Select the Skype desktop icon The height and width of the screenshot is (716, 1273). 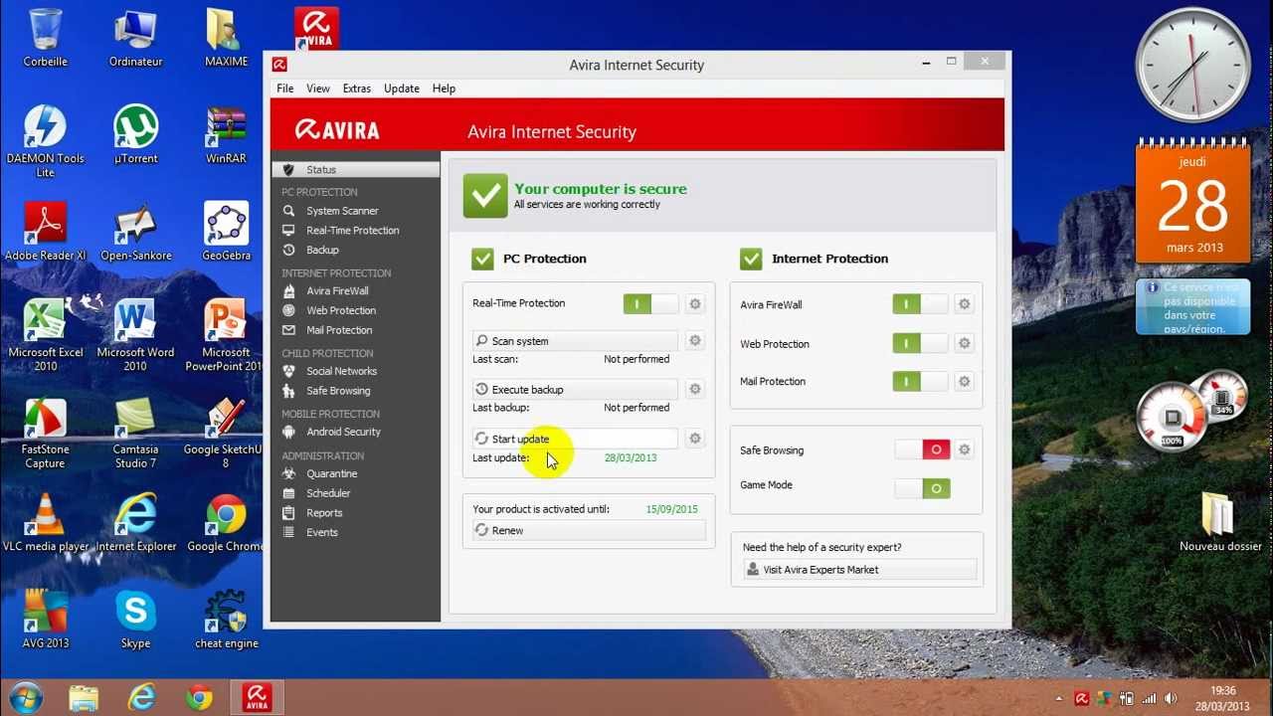(135, 619)
